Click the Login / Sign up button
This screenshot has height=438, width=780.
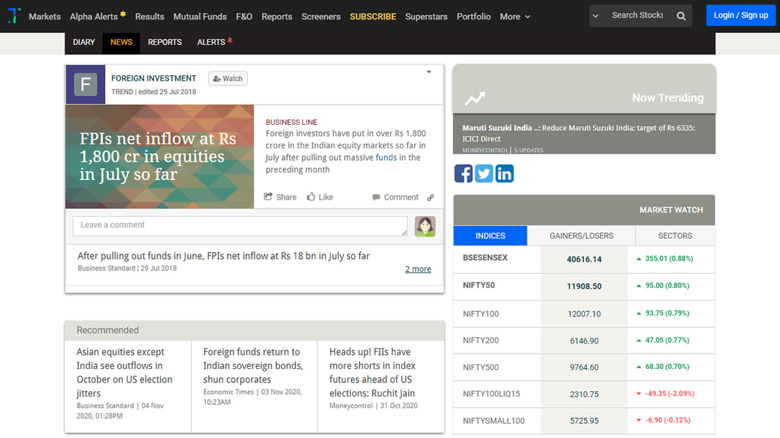(x=741, y=15)
